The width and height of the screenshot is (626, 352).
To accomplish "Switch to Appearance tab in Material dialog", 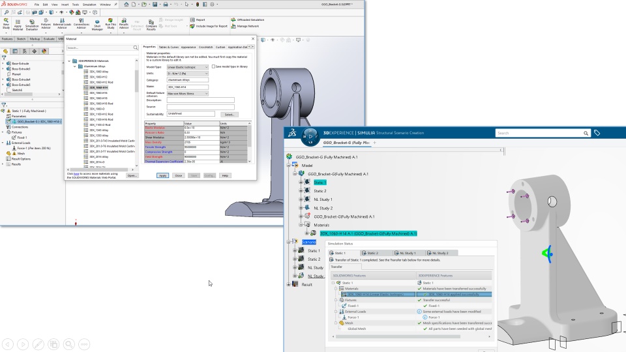I will click(x=188, y=47).
